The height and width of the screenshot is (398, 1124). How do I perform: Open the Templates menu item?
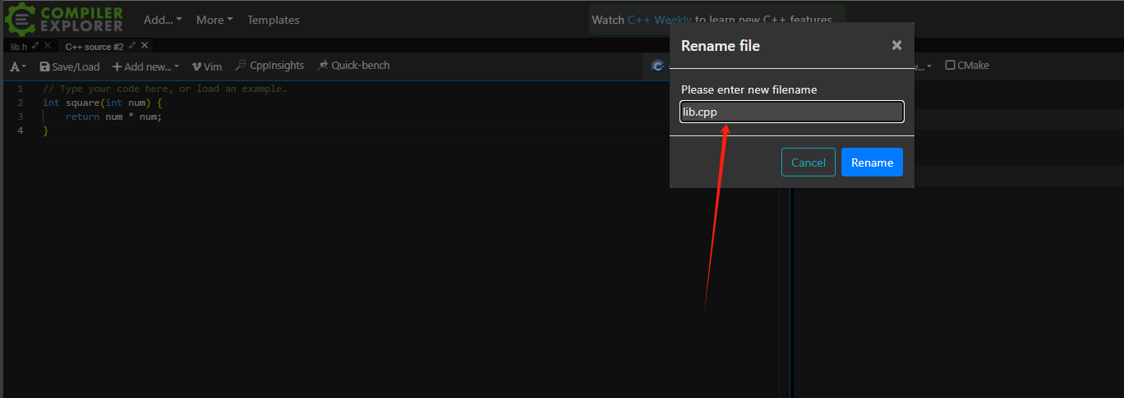pos(273,20)
